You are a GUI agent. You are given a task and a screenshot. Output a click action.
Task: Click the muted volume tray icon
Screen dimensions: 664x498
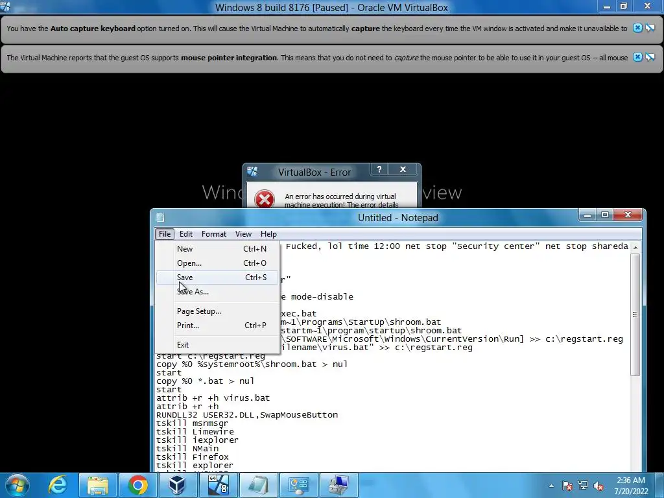599,486
